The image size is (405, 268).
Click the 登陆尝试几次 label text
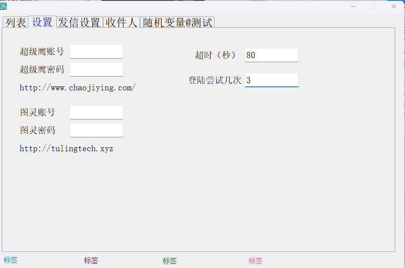tap(215, 80)
